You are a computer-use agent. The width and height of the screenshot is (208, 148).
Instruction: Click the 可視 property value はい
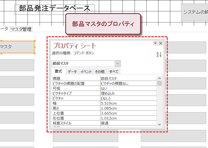[128, 88]
